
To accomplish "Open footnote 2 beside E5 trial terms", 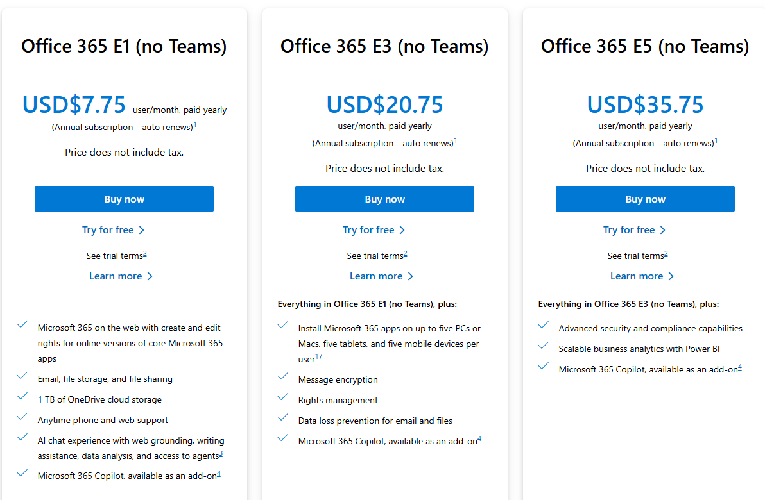I will [666, 254].
